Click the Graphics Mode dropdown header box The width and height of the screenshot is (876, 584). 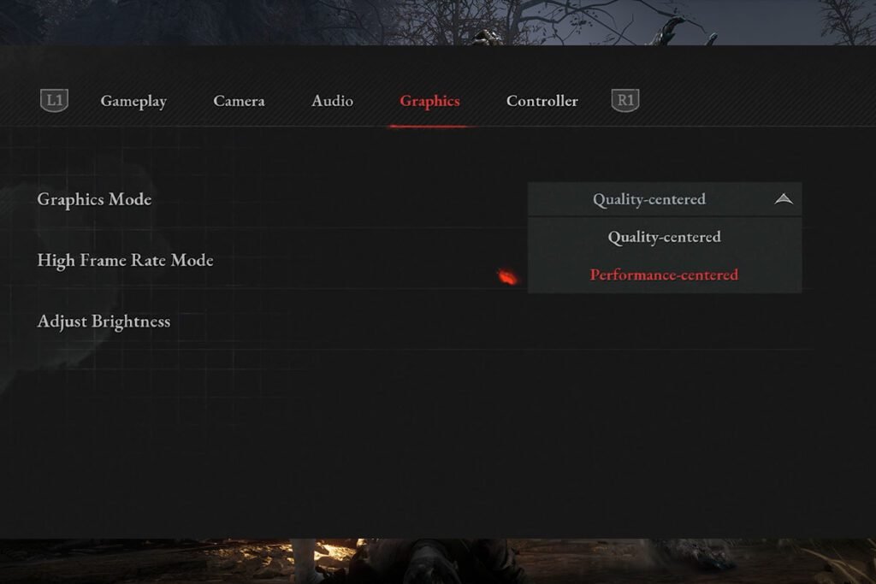[665, 199]
